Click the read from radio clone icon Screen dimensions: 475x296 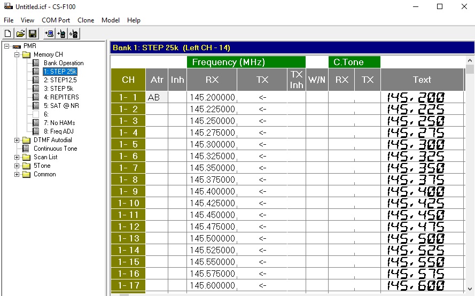click(x=49, y=34)
